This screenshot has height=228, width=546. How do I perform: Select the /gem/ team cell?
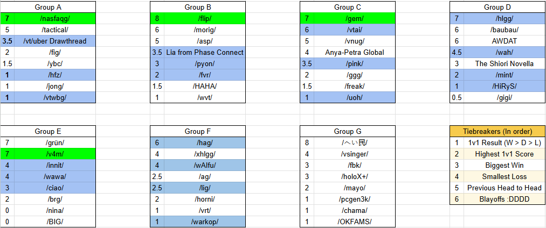[355, 18]
